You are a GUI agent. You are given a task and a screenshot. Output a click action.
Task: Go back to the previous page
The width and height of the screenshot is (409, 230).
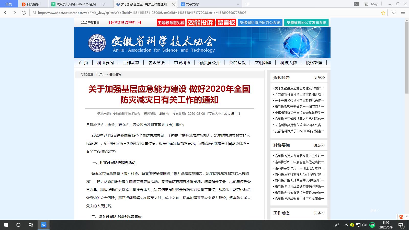pyautogui.click(x=6, y=13)
